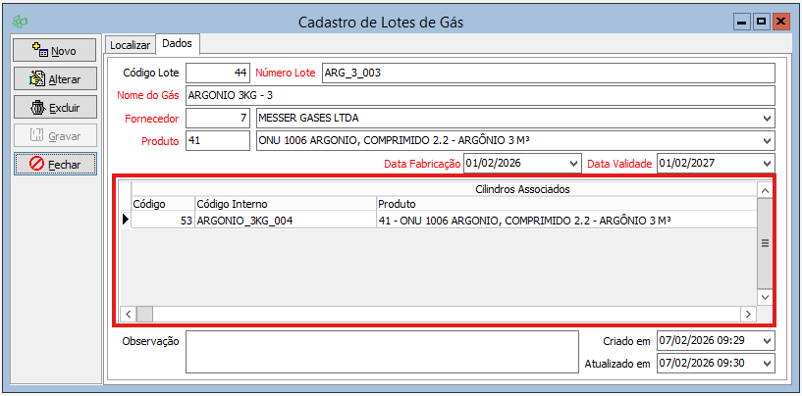Open the Fornecedor dropdown list
This screenshot has height=396, width=802.
click(766, 119)
